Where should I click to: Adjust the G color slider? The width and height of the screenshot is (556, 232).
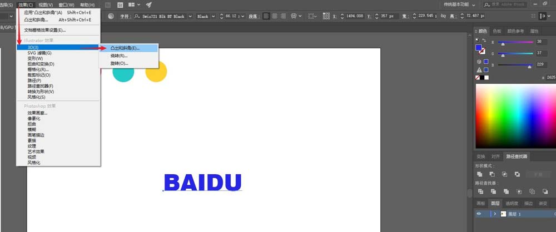515,53
